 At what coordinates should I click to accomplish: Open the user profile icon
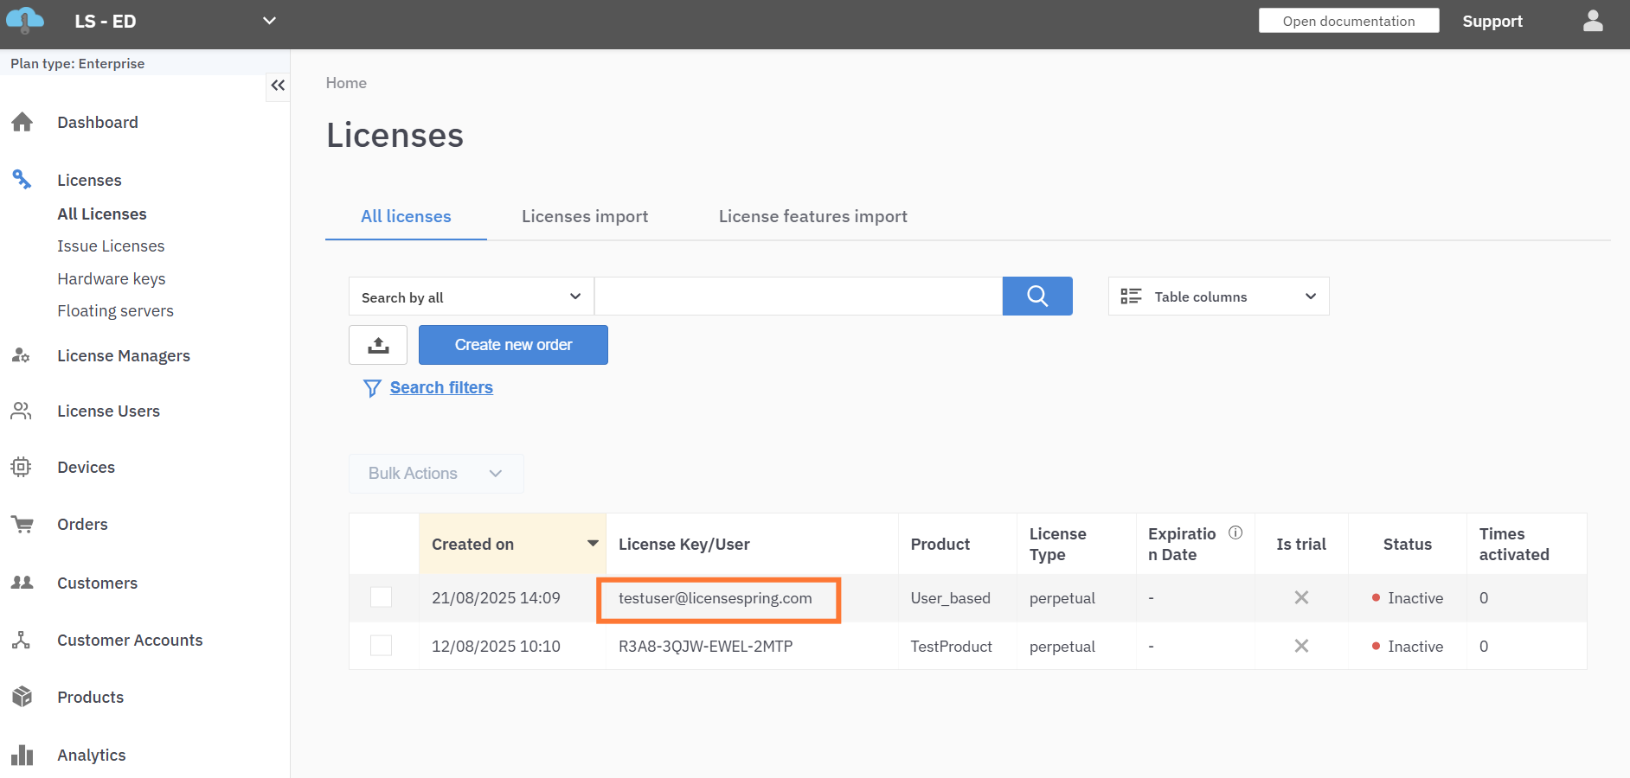(1592, 22)
